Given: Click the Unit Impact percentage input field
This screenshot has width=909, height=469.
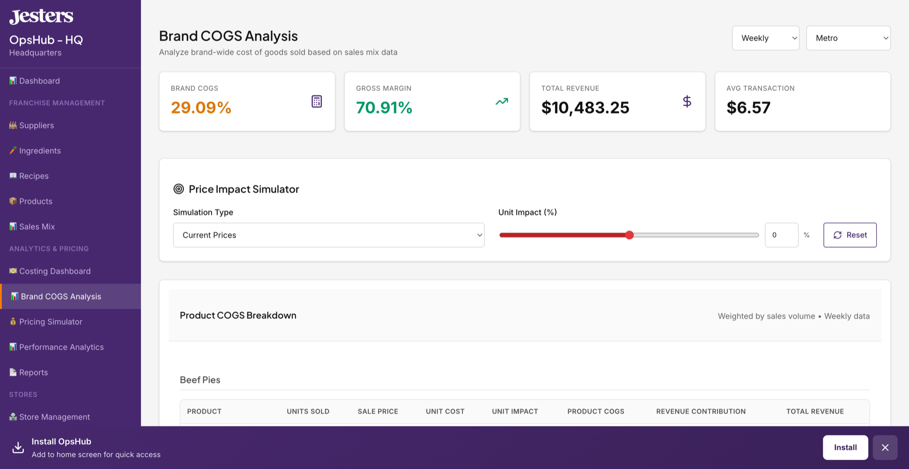Looking at the screenshot, I should pos(781,235).
